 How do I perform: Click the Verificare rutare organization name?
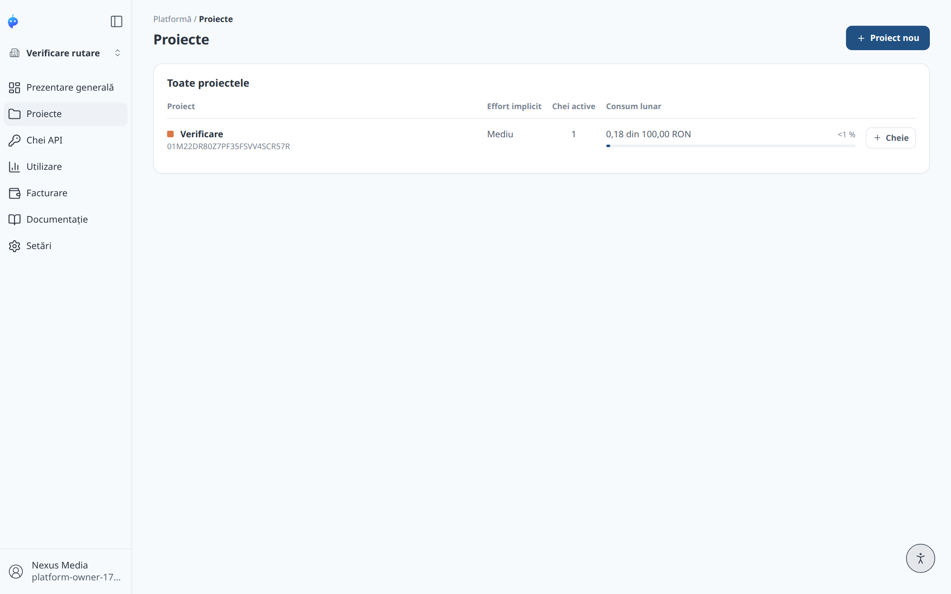pyautogui.click(x=63, y=53)
